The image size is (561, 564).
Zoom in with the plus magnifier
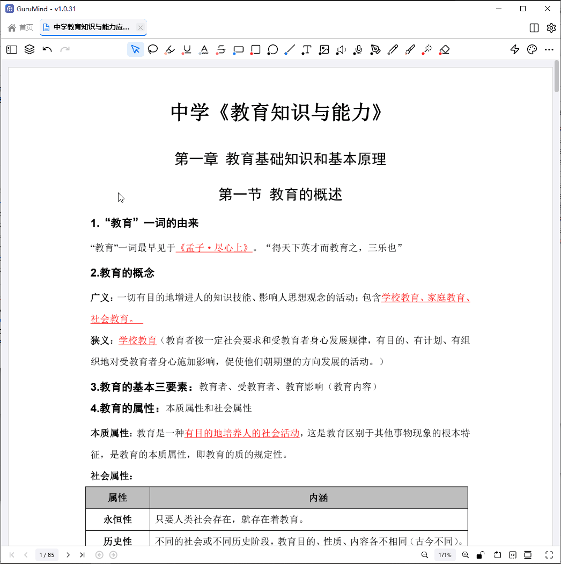(466, 555)
